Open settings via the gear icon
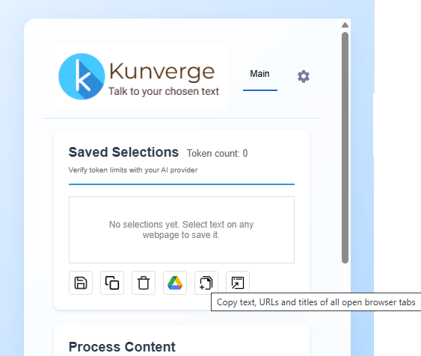 point(304,77)
